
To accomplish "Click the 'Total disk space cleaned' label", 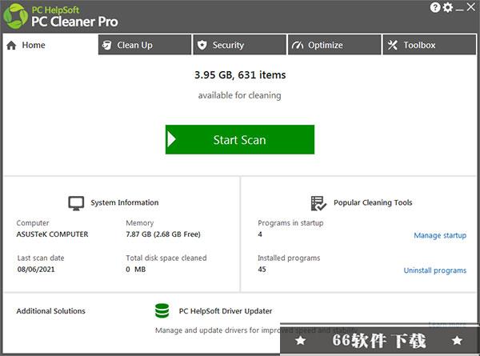I will coord(166,258).
